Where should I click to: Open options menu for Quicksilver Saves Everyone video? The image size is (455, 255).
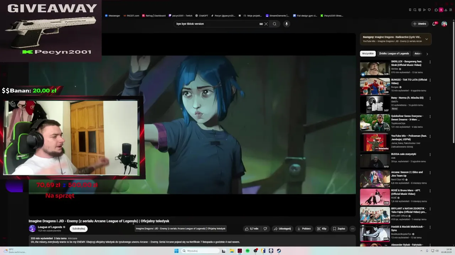point(430,117)
